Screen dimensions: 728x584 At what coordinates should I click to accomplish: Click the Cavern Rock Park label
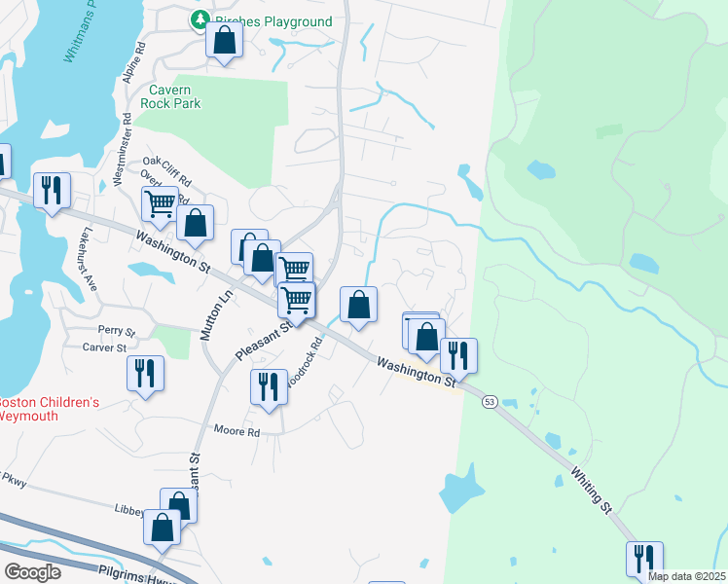[170, 96]
